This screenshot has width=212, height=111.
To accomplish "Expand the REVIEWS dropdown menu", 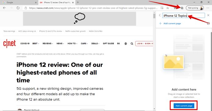I will pyautogui.click(x=48, y=43).
